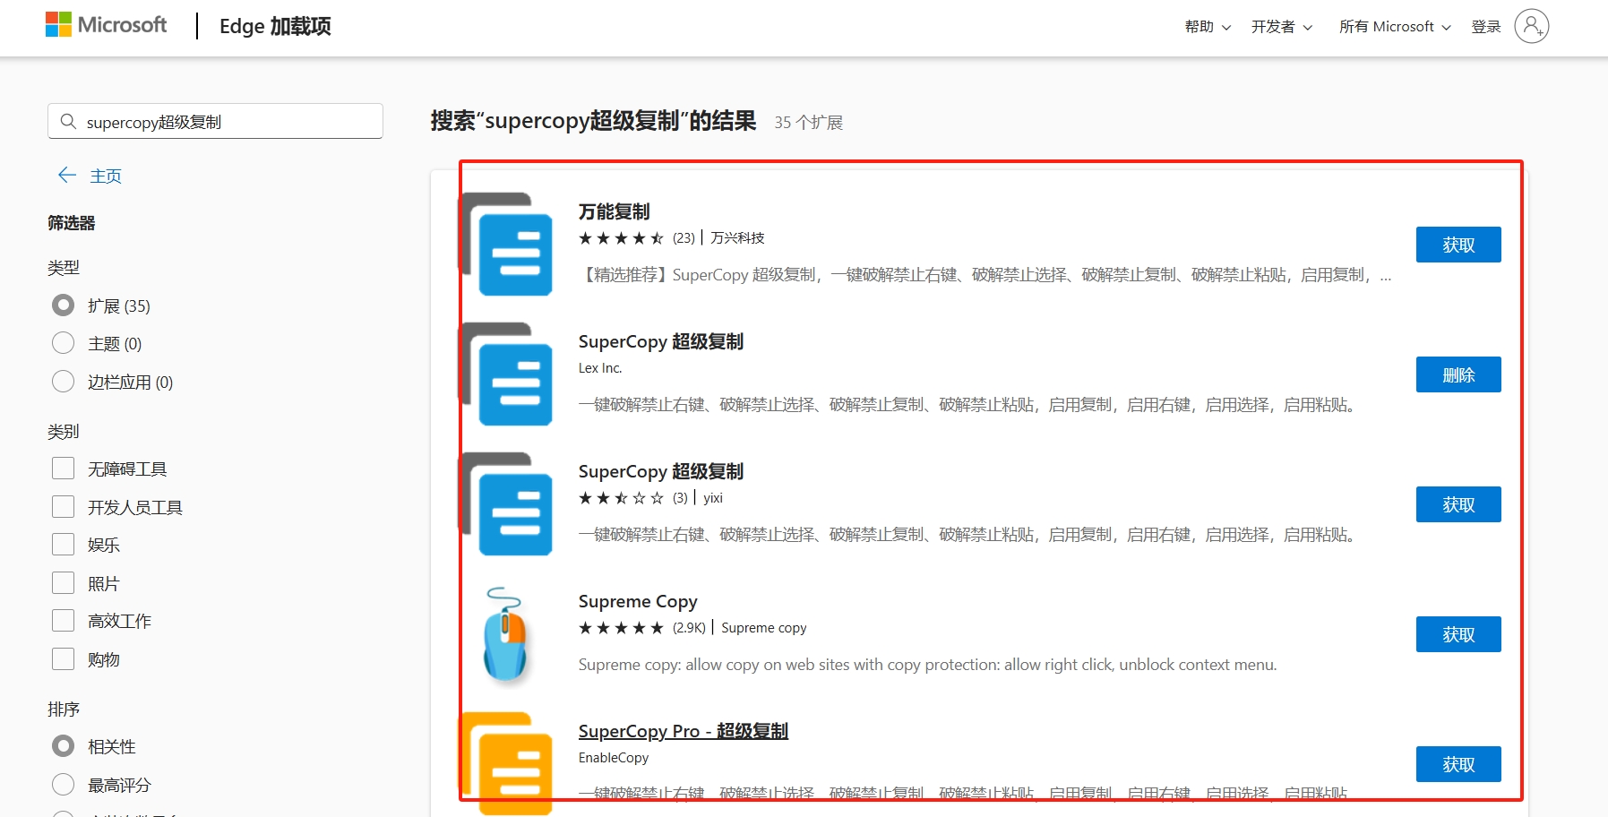Viewport: 1608px width, 817px height.
Task: Click the yixi SuperCopy extension icon
Action: [x=508, y=504]
